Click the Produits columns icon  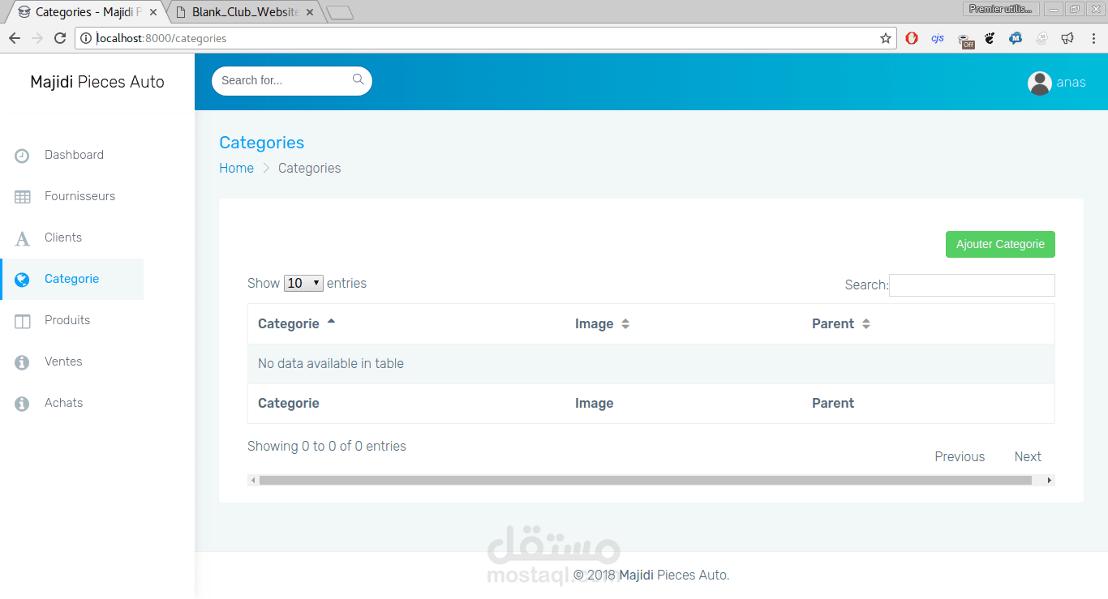pos(22,321)
